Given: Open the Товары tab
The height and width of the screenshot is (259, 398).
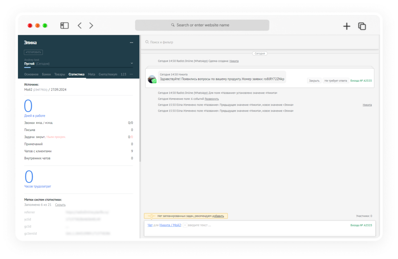Looking at the screenshot, I should pos(60,74).
